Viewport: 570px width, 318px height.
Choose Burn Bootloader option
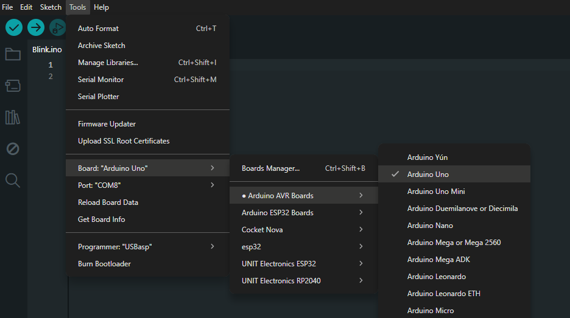[104, 264]
